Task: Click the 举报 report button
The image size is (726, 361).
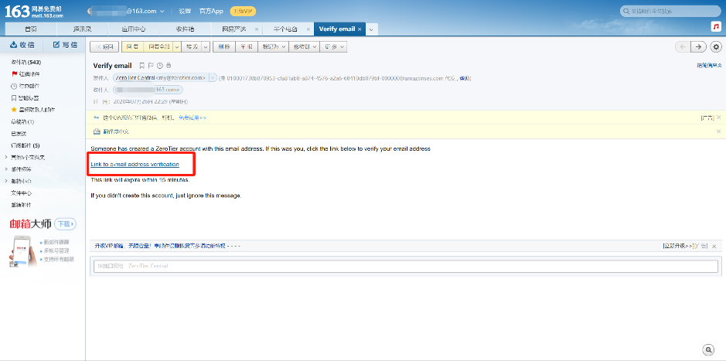Action: pyautogui.click(x=247, y=46)
